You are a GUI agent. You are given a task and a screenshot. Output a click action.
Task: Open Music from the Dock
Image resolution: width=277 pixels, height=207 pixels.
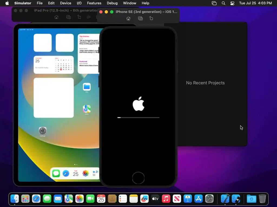[x=166, y=199]
